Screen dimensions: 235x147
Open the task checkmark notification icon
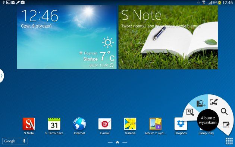coord(23,2)
